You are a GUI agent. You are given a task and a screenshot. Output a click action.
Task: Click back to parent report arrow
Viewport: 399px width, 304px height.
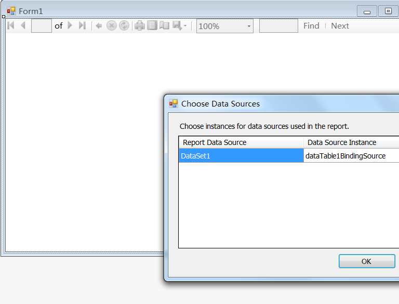click(x=99, y=25)
